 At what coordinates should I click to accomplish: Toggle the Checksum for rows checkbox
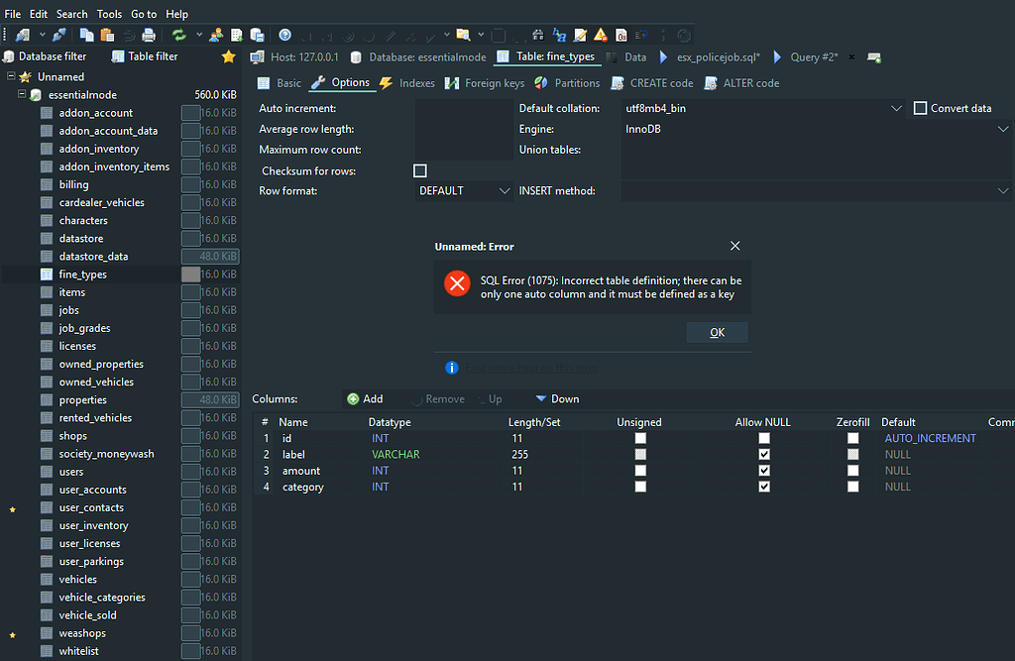pos(420,169)
